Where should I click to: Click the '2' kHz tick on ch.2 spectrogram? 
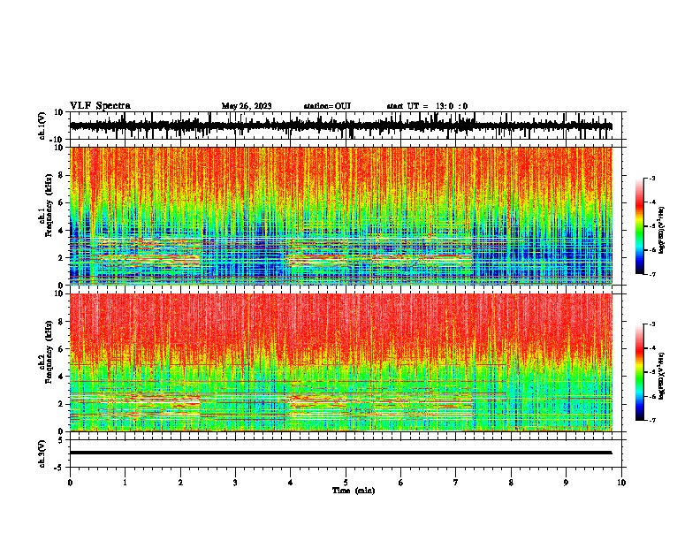pos(61,404)
